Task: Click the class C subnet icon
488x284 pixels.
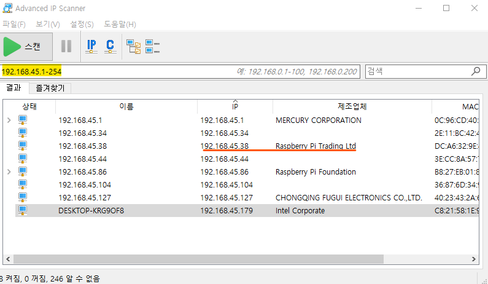Action: [x=110, y=47]
